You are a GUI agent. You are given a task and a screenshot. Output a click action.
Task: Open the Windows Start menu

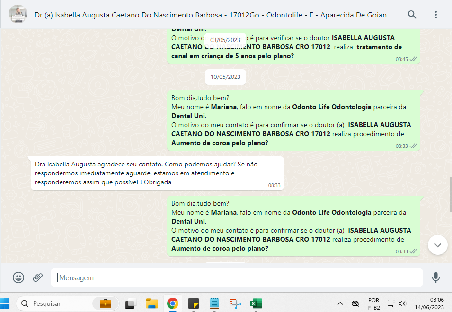click(x=5, y=303)
